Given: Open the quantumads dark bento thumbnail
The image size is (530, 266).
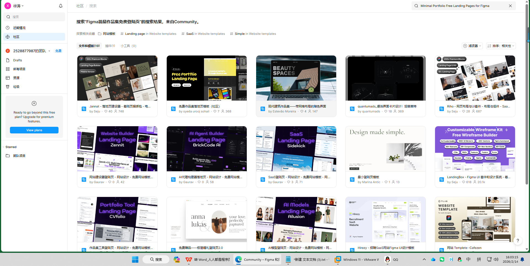Looking at the screenshot, I should click(x=386, y=78).
